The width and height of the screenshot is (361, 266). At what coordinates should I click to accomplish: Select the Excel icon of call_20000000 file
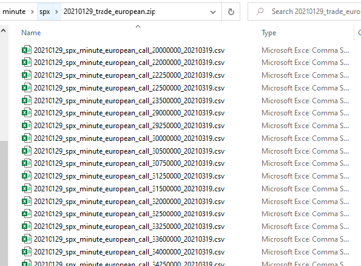(27, 50)
